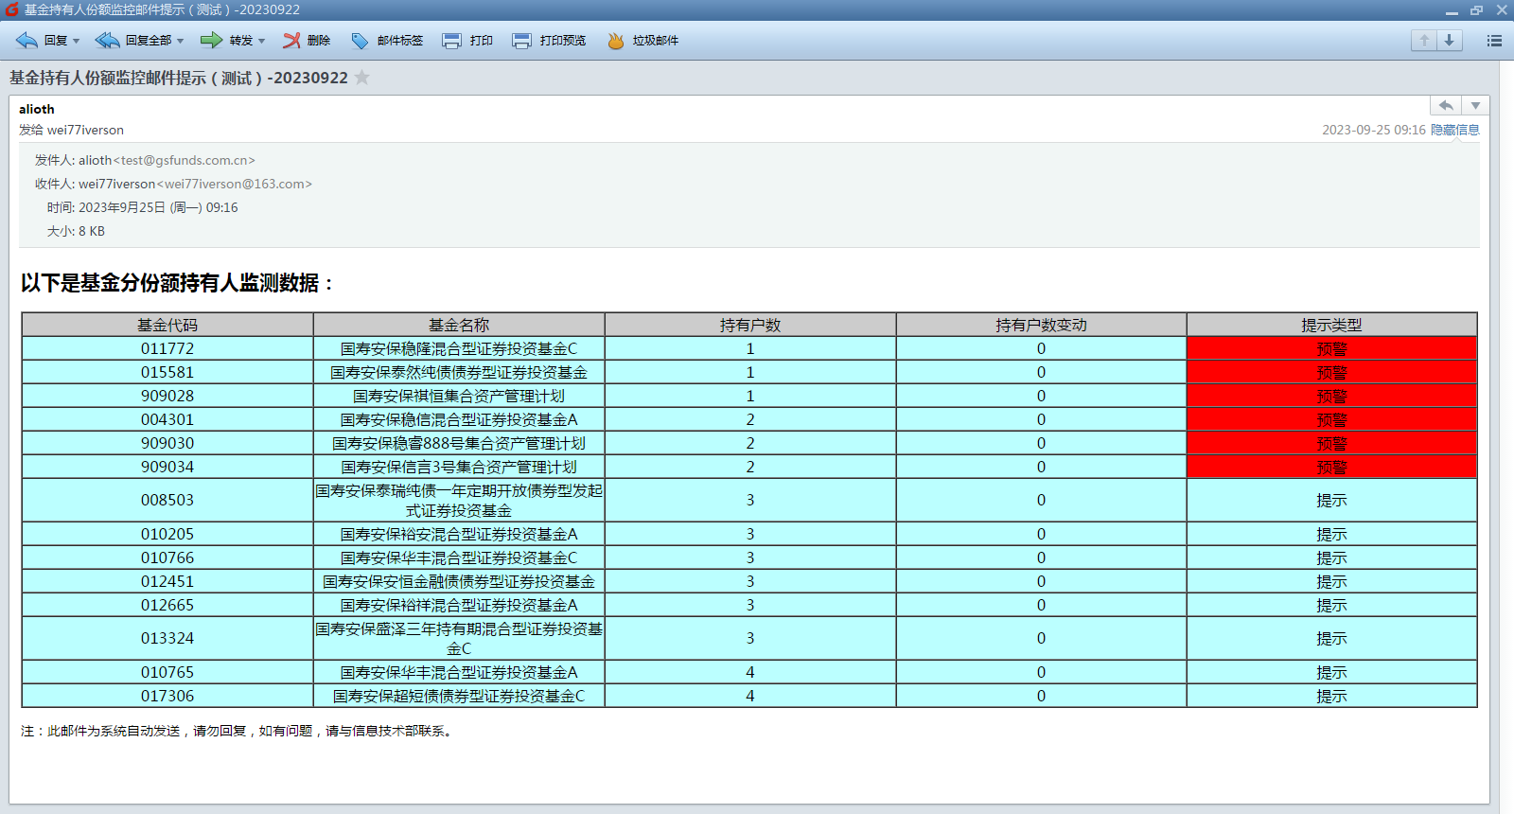Viewport: 1514px width, 814px height.
Task: Click fund code 011772
Action: [x=167, y=348]
